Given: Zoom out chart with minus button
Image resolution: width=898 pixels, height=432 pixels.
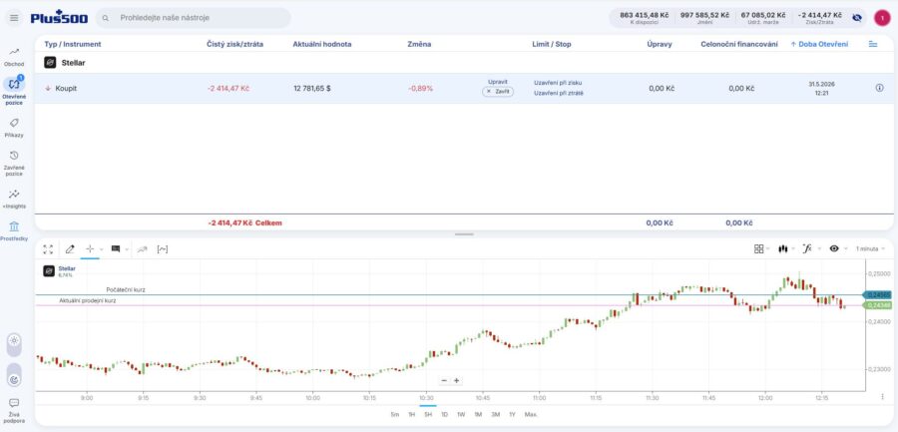Looking at the screenshot, I should point(444,380).
